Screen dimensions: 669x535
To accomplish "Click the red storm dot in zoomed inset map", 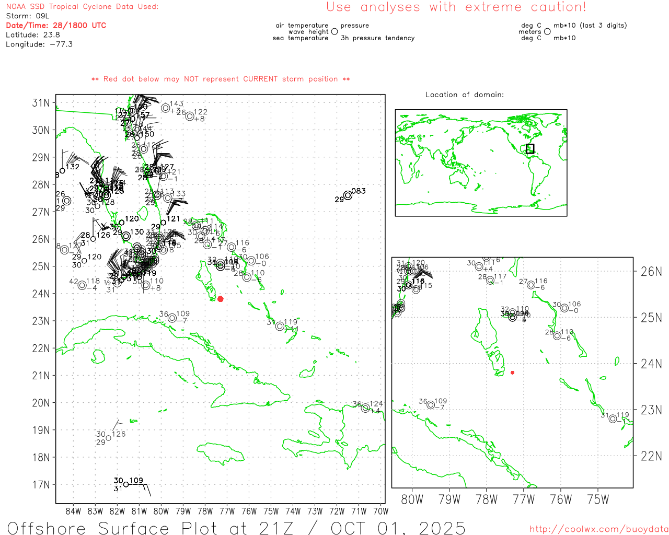I will pyautogui.click(x=512, y=373).
